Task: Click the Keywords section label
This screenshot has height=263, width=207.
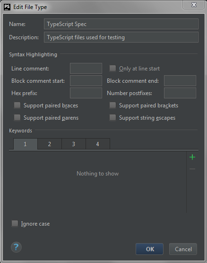Action: [20, 131]
